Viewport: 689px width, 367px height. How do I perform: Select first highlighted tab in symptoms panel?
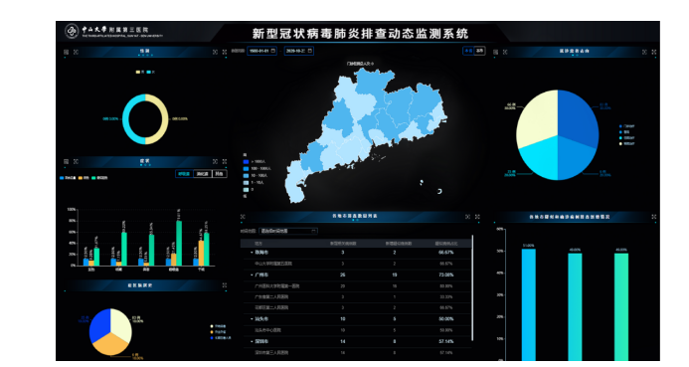click(x=184, y=174)
